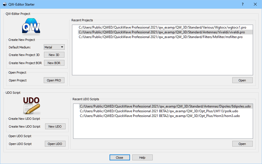This screenshot has height=164, width=262.
Task: Click the QW-Editor Starter title bar icon
Action: 5,4
